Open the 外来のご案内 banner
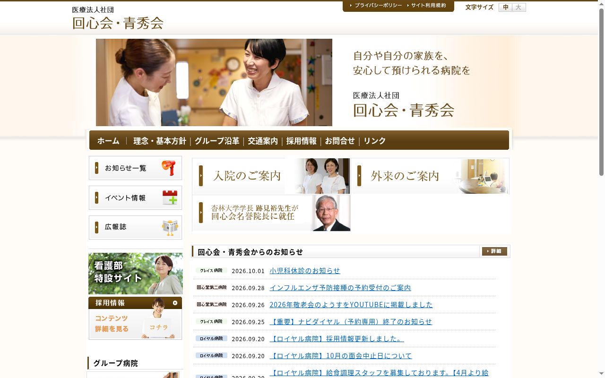The width and height of the screenshot is (605, 378). pyautogui.click(x=431, y=176)
